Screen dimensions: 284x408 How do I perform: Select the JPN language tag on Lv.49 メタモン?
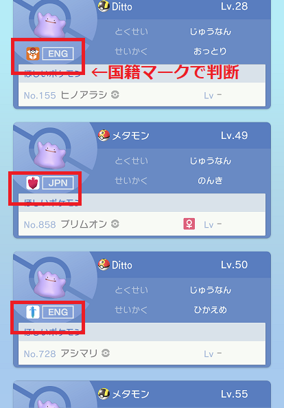[58, 183]
